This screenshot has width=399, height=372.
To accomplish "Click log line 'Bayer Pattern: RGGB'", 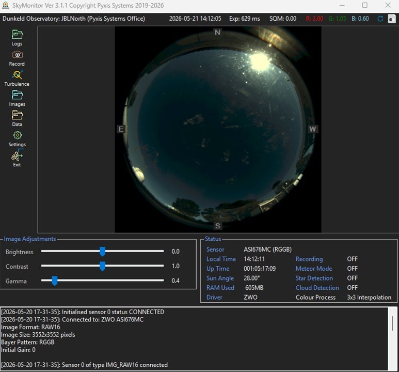I will (x=28, y=342).
